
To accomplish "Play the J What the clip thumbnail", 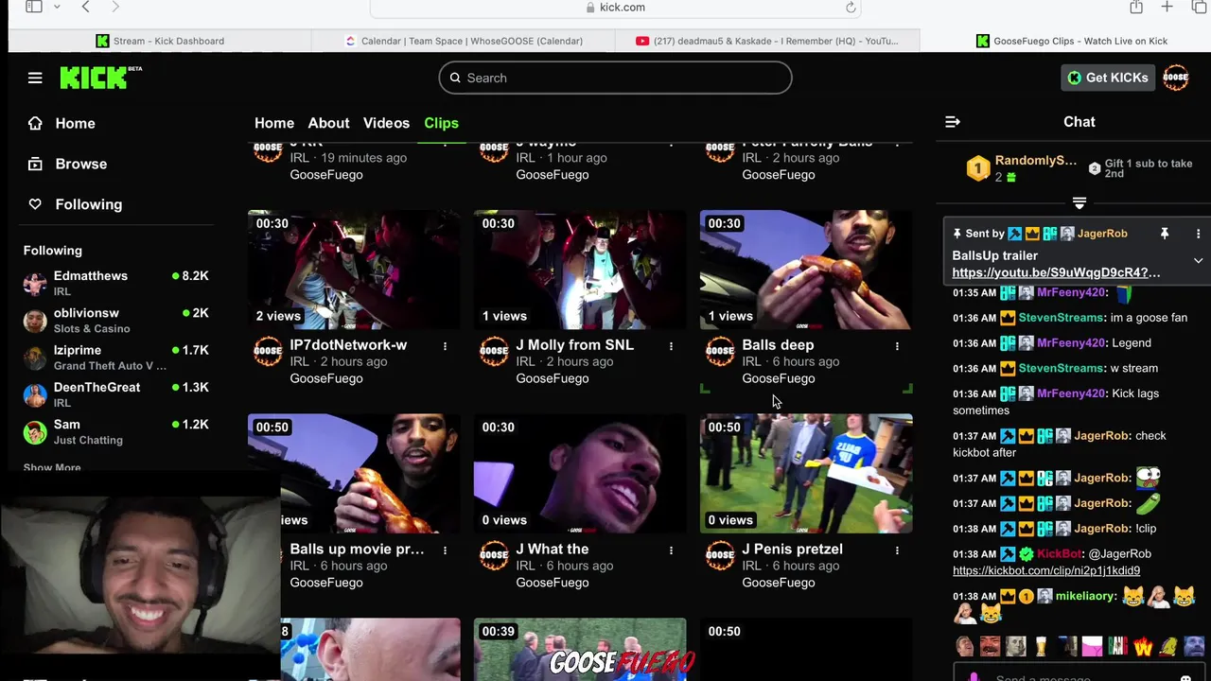I will tap(580, 474).
